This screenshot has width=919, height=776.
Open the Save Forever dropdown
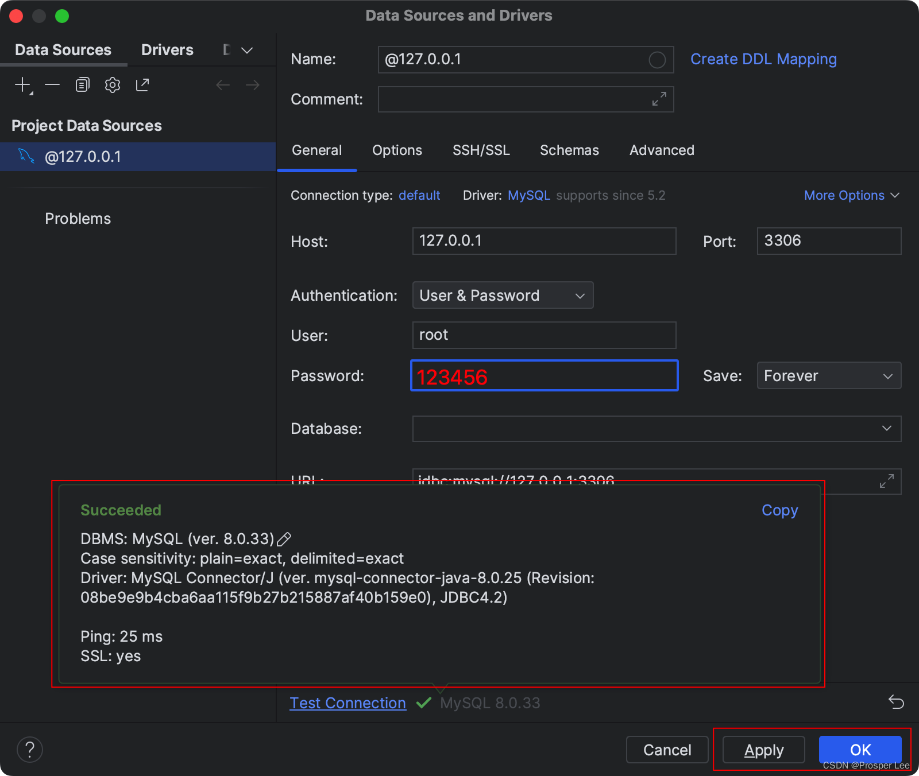pyautogui.click(x=829, y=375)
